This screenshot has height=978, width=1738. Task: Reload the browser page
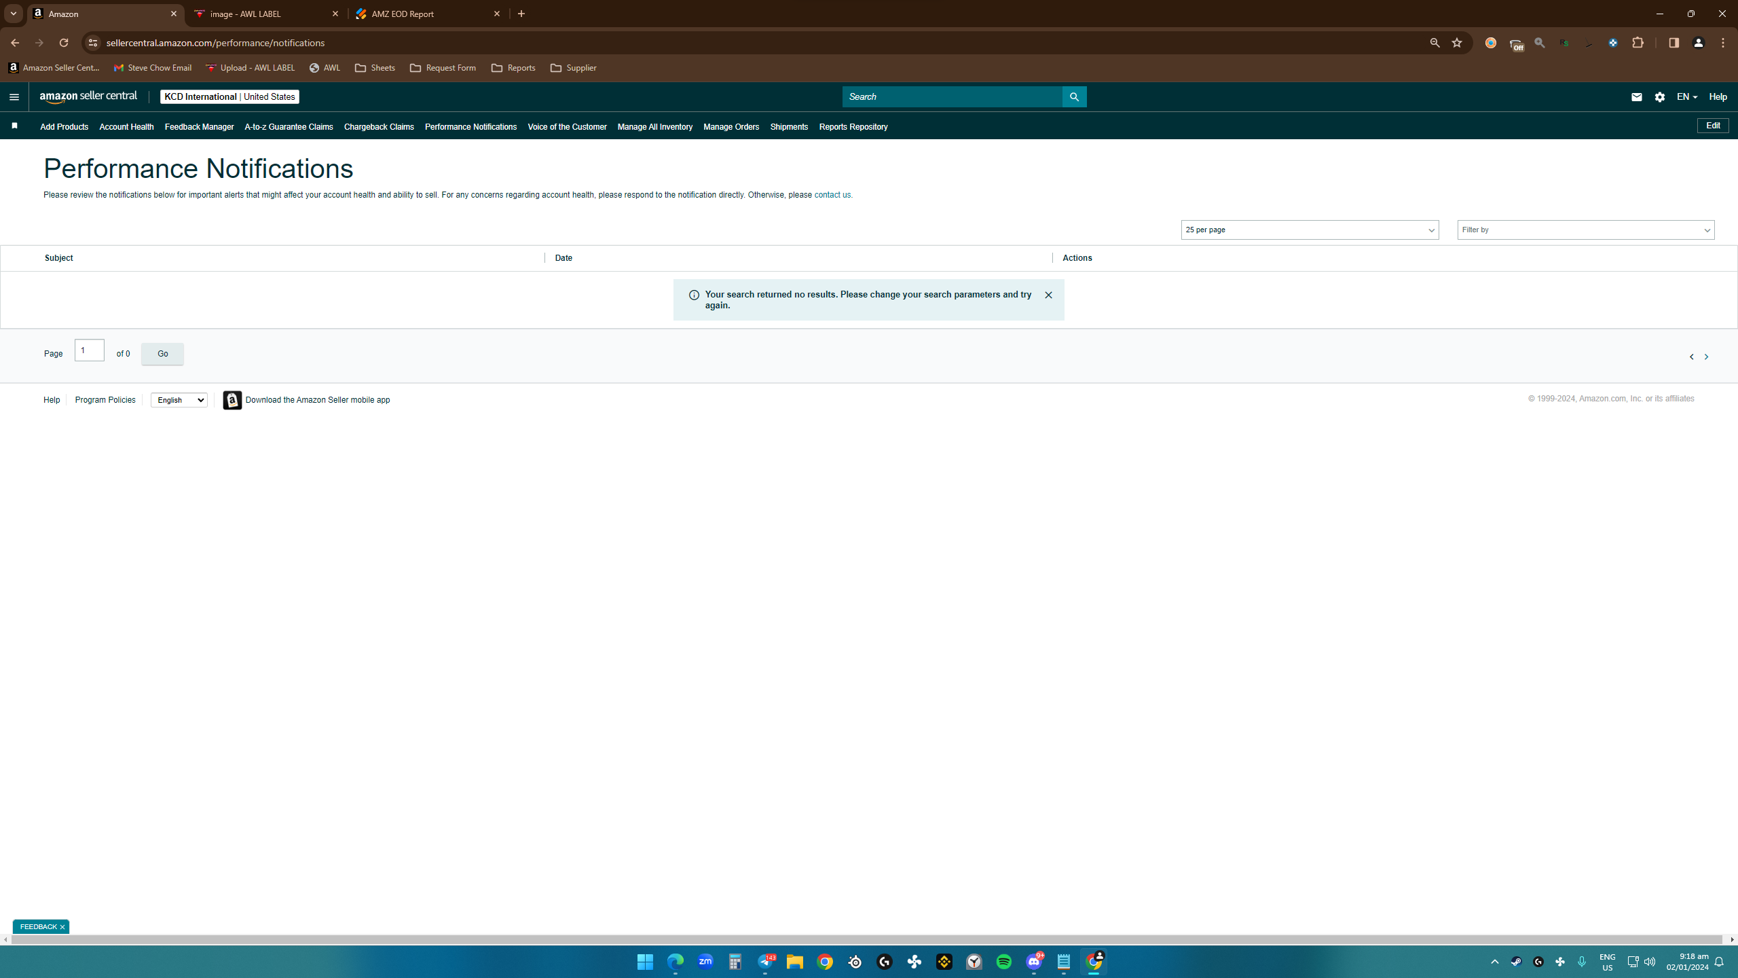click(x=63, y=43)
